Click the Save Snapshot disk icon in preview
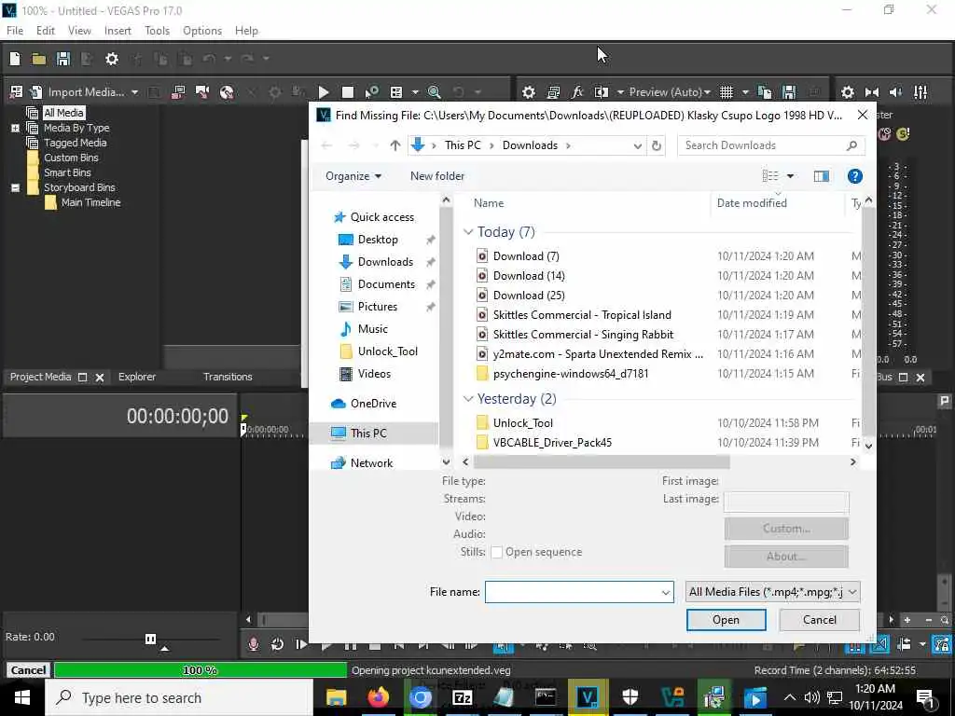The height and width of the screenshot is (716, 955). pyautogui.click(x=789, y=92)
